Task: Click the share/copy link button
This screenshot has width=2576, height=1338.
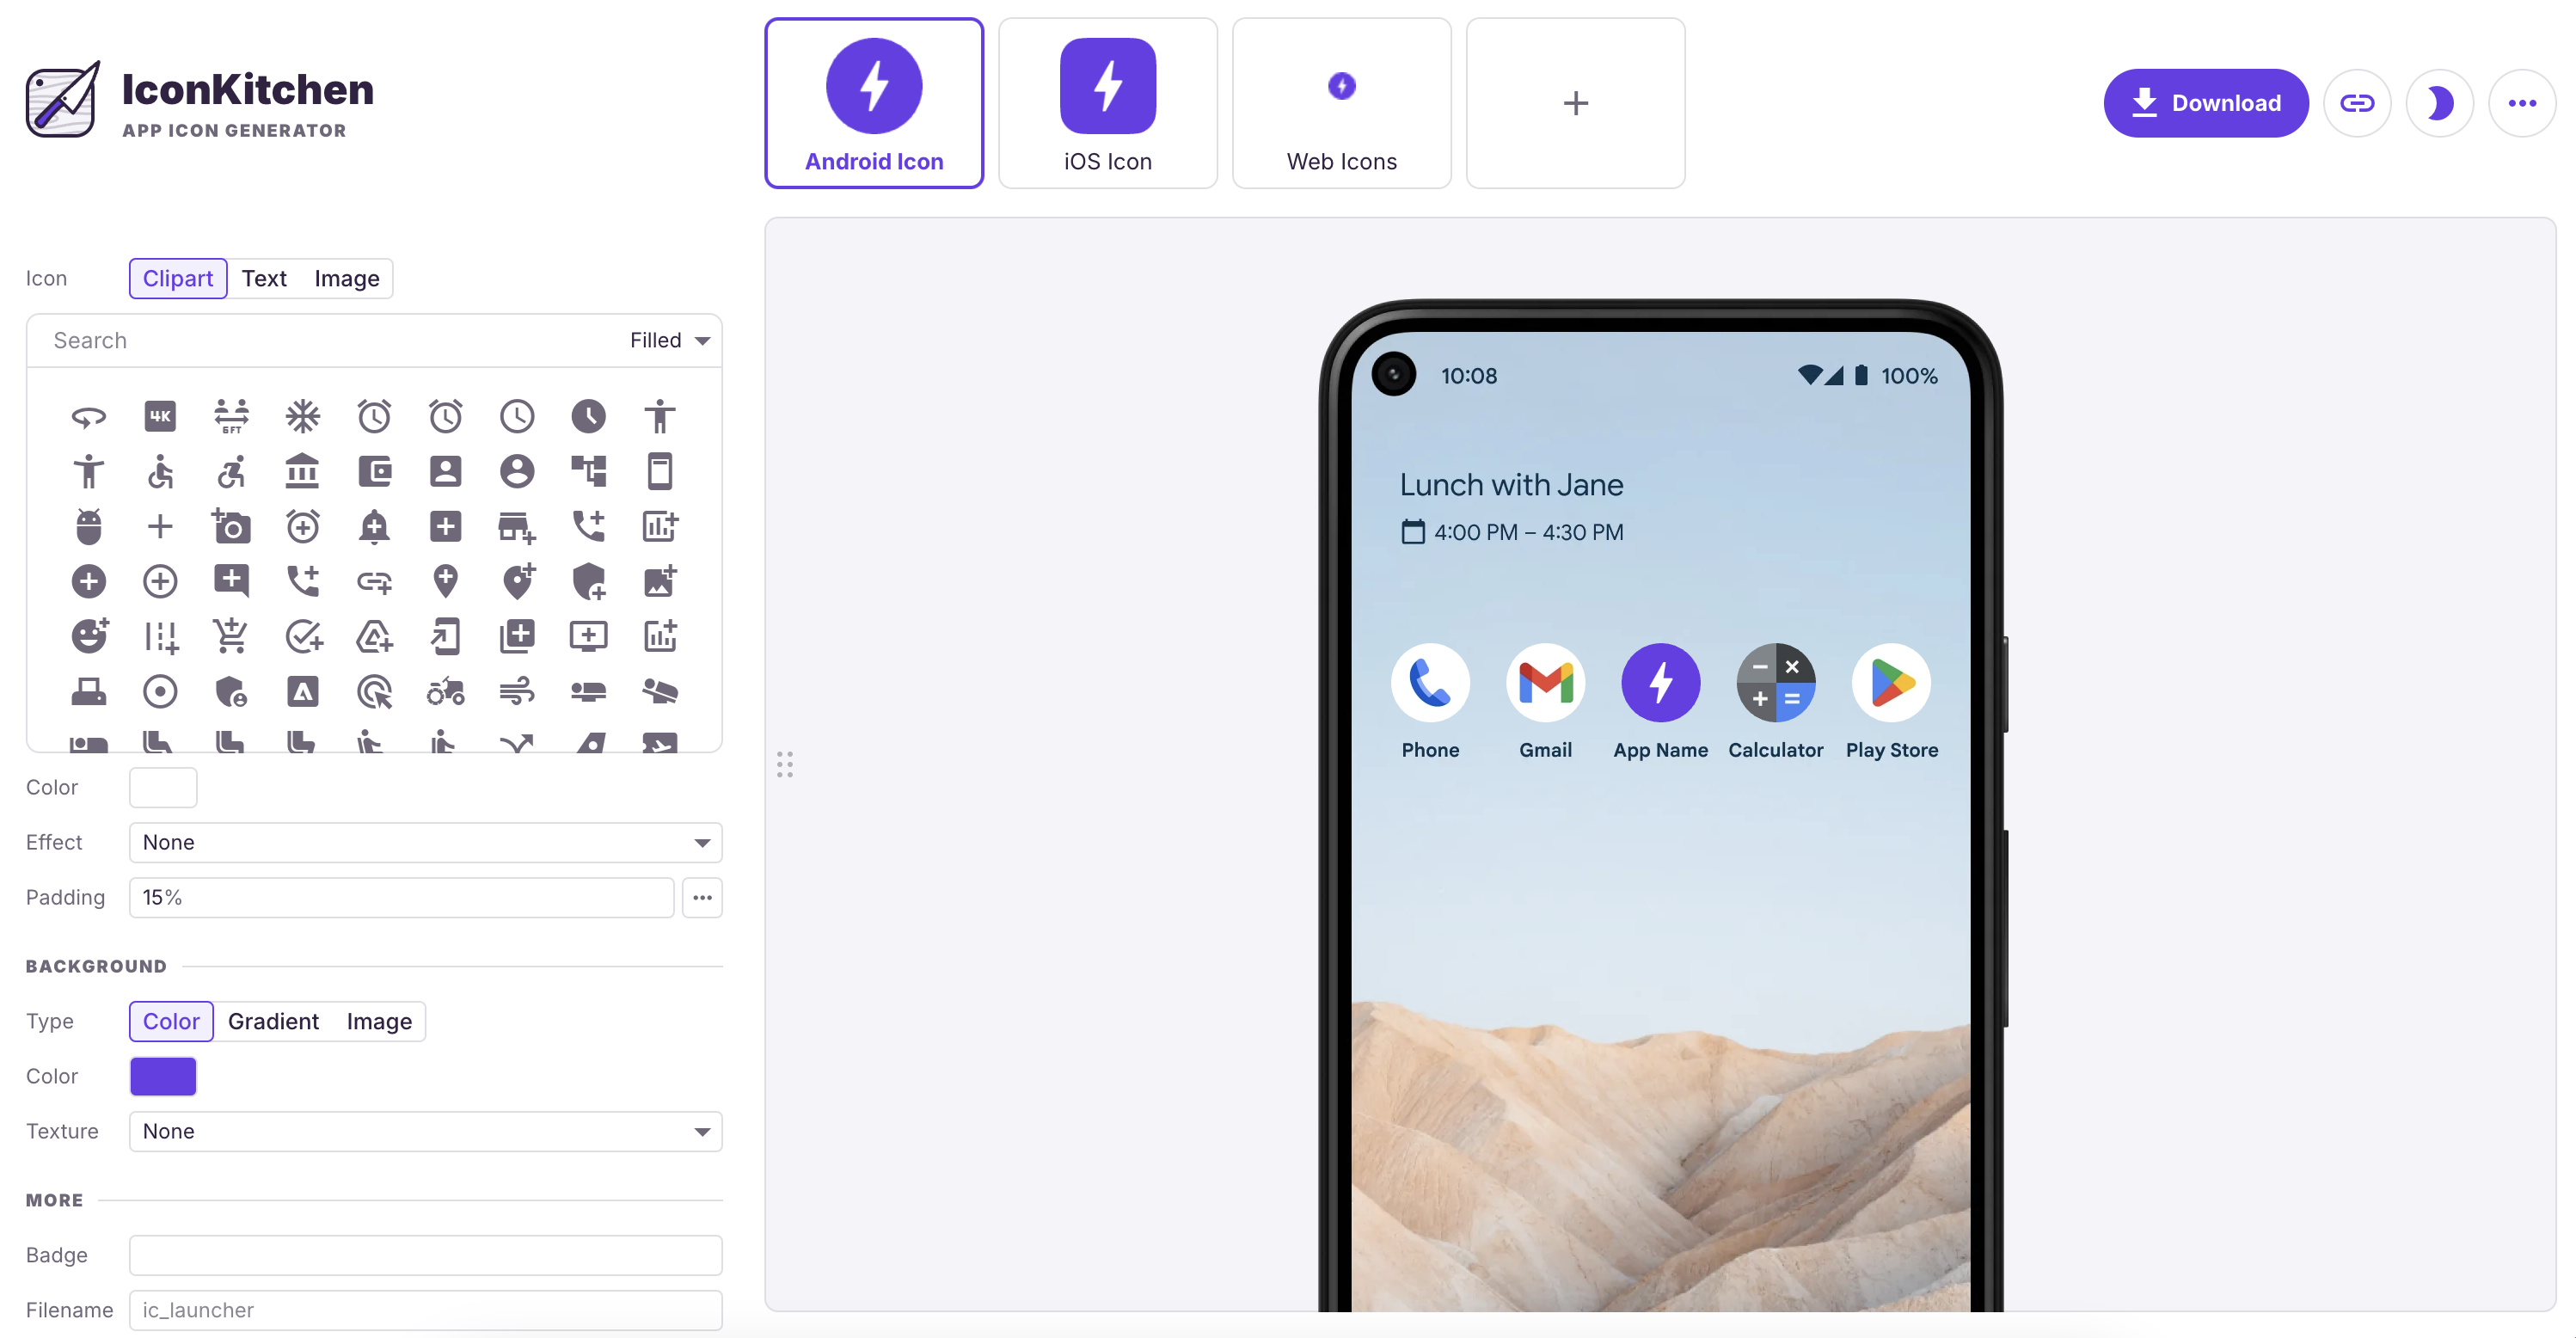Action: coord(2358,102)
